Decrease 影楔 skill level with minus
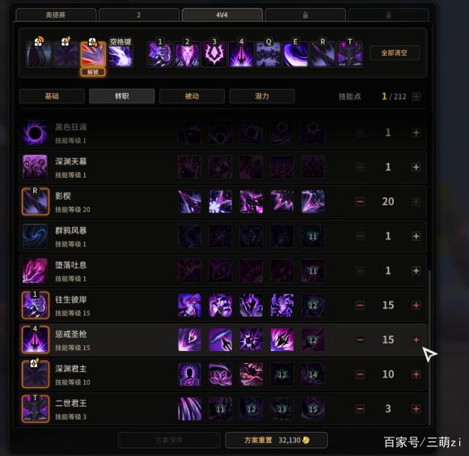Viewport: 469px width, 456px height. [x=360, y=202]
